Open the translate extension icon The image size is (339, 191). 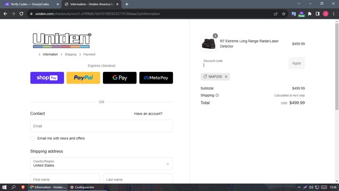[x=293, y=14]
